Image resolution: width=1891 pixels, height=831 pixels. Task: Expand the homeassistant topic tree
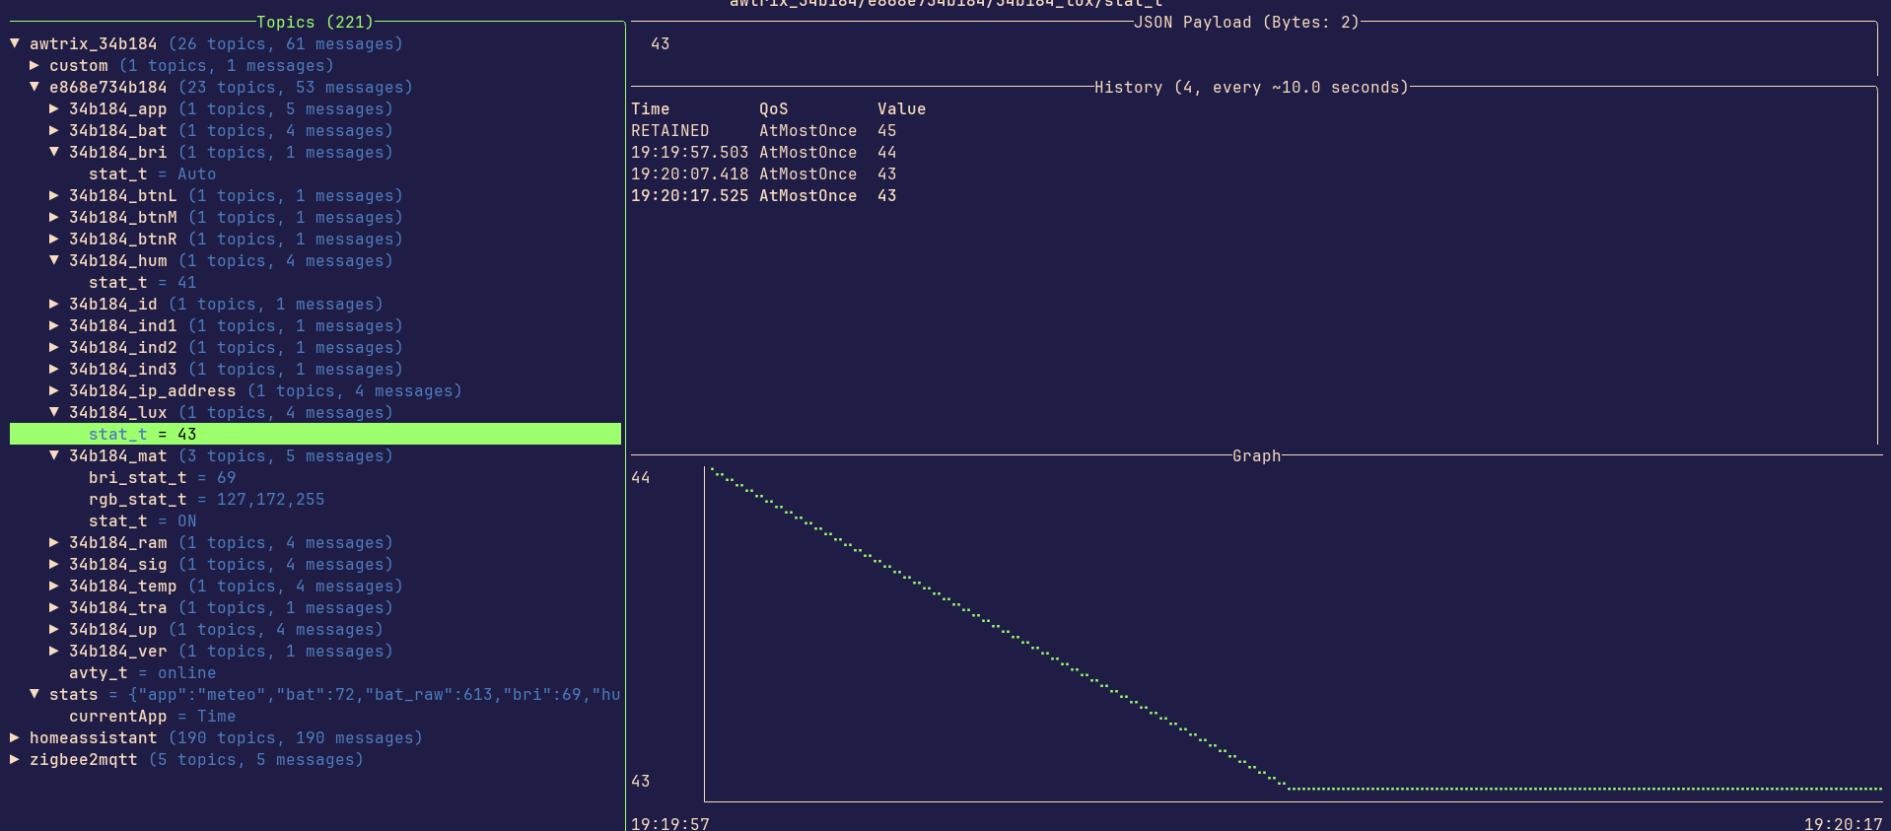[x=15, y=737]
